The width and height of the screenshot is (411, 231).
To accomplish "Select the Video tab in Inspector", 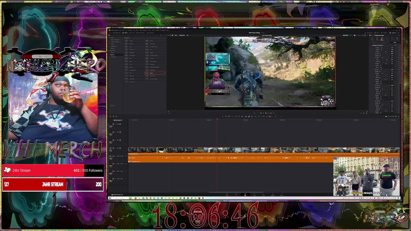I will pyautogui.click(x=372, y=39).
